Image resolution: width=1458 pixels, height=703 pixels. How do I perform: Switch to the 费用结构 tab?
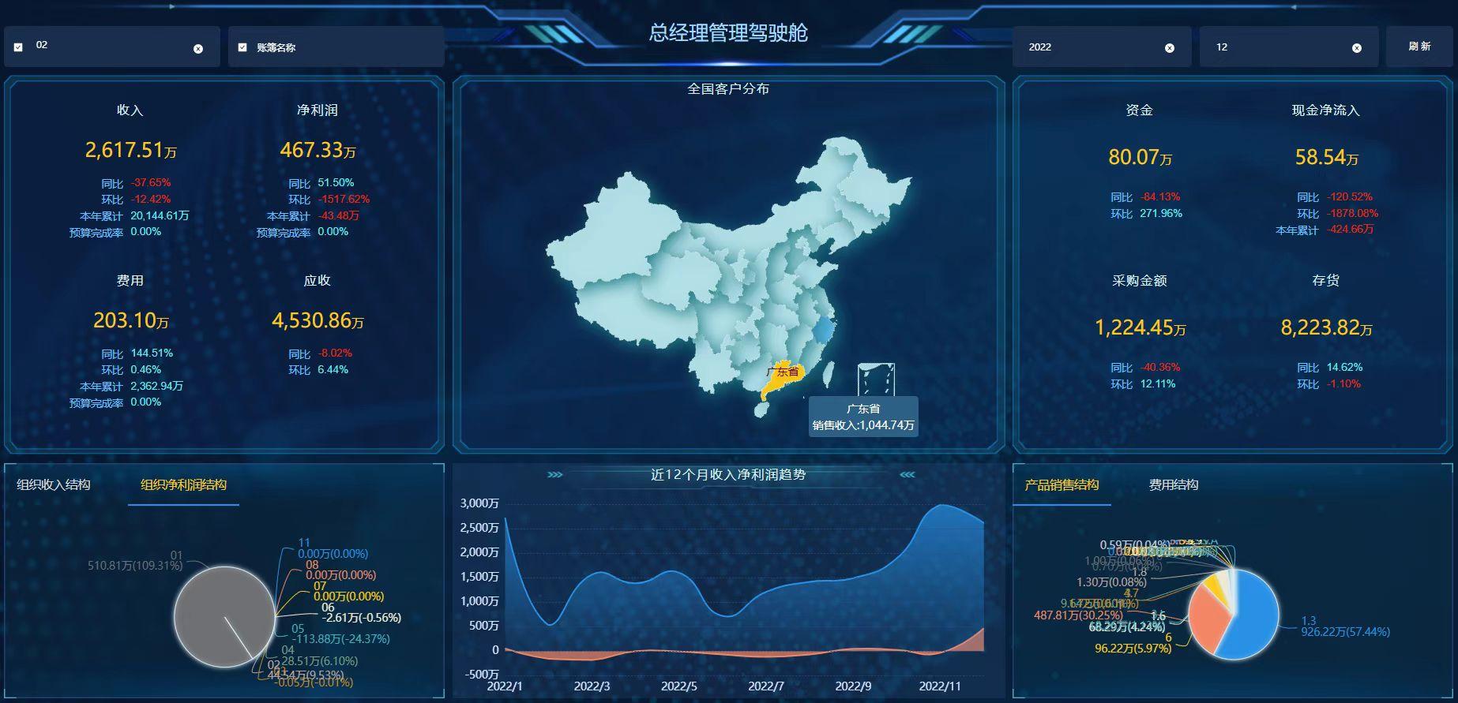pyautogui.click(x=1173, y=485)
